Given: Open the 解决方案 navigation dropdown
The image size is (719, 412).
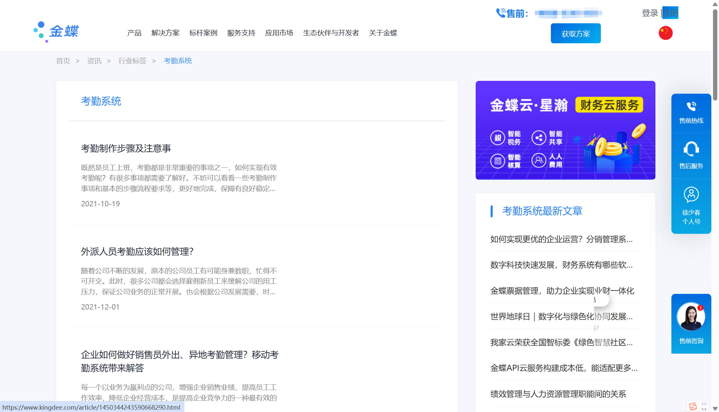Looking at the screenshot, I should 165,33.
